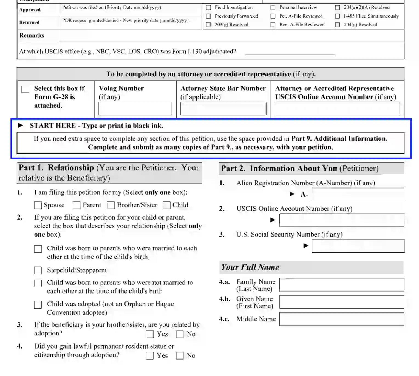Check the Stepchild/Stepparent box

38,270
